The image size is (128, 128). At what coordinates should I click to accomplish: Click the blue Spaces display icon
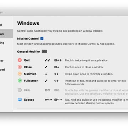(20, 100)
